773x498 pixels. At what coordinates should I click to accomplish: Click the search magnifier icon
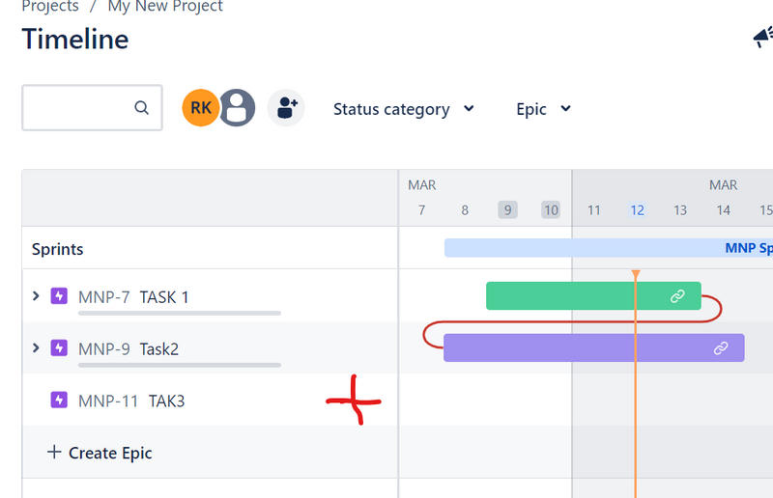point(142,108)
